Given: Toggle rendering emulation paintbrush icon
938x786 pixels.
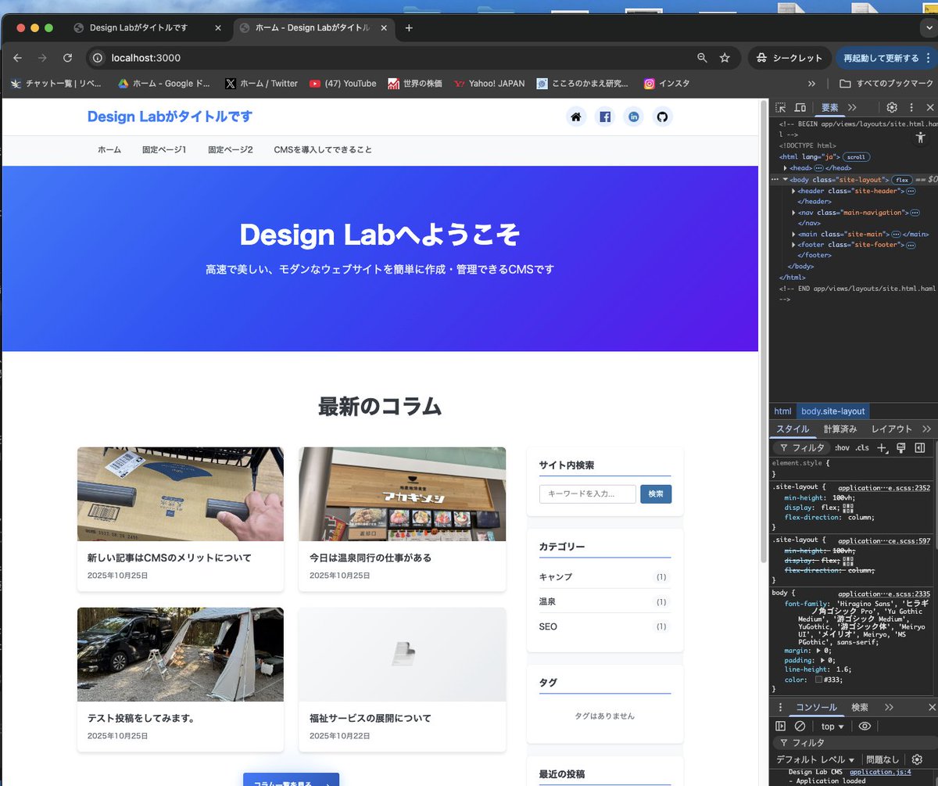Looking at the screenshot, I should pyautogui.click(x=901, y=448).
